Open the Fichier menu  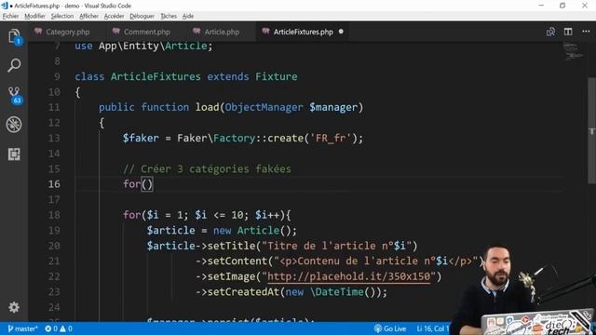point(10,16)
